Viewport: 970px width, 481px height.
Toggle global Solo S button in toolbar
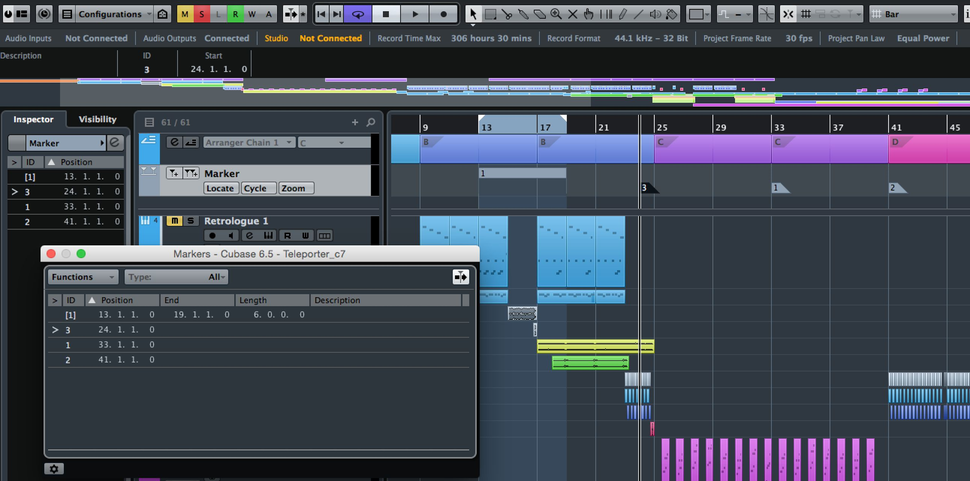(x=201, y=14)
